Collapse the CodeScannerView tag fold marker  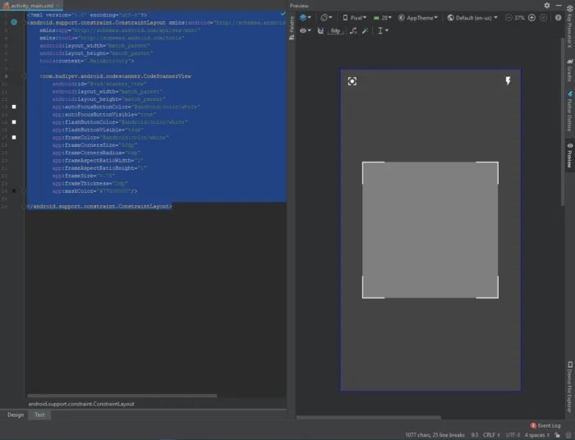pyautogui.click(x=24, y=76)
